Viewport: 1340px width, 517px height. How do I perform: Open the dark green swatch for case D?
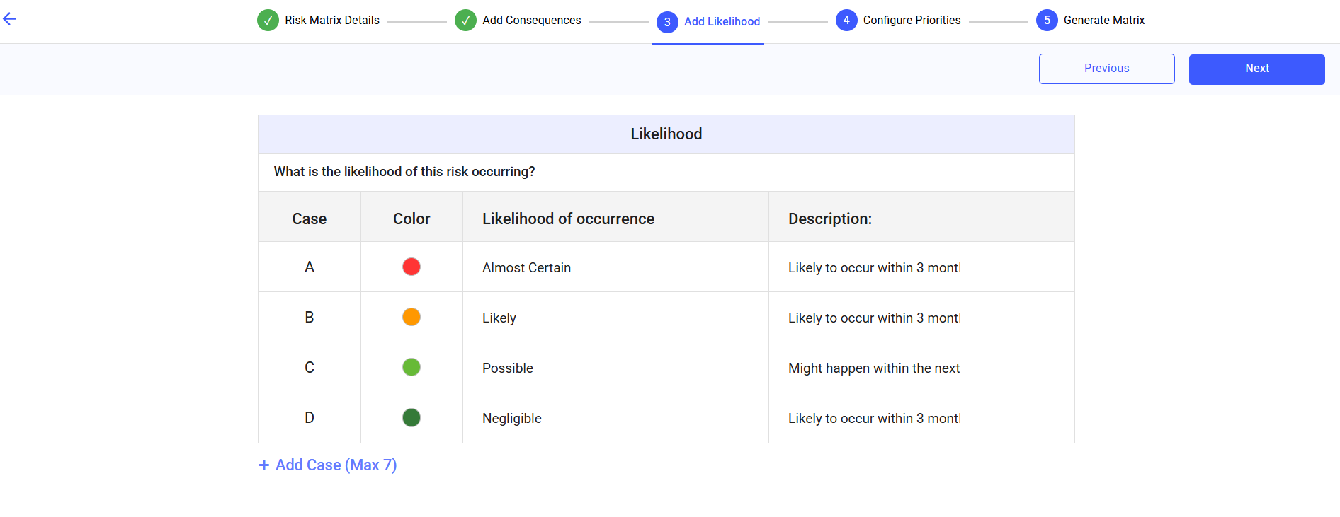pos(411,417)
